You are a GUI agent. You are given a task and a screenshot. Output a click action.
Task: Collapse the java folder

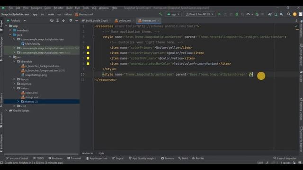(10, 34)
